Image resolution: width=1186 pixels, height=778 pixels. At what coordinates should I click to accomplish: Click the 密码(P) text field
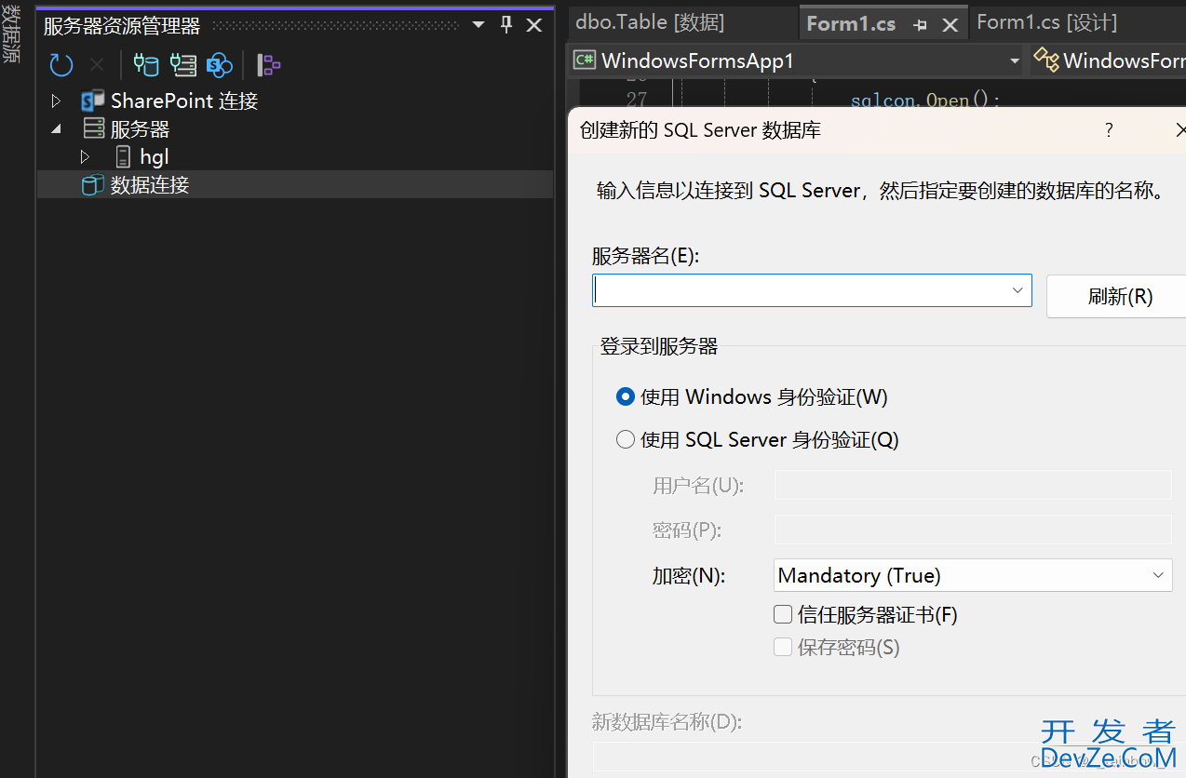point(973,530)
